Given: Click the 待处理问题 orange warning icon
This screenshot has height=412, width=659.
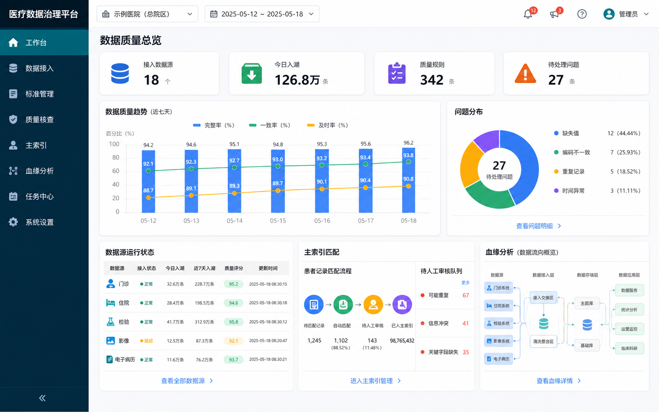Looking at the screenshot, I should pos(525,74).
